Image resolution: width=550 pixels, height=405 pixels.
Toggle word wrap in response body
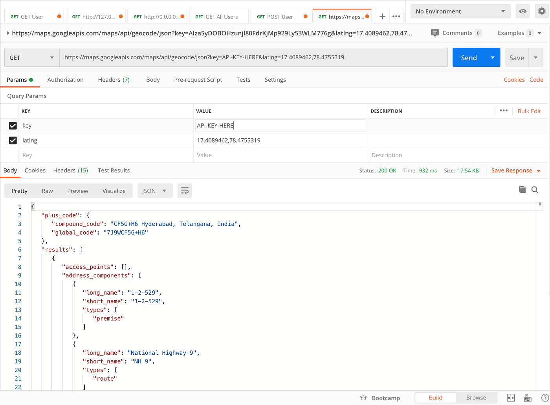point(185,191)
